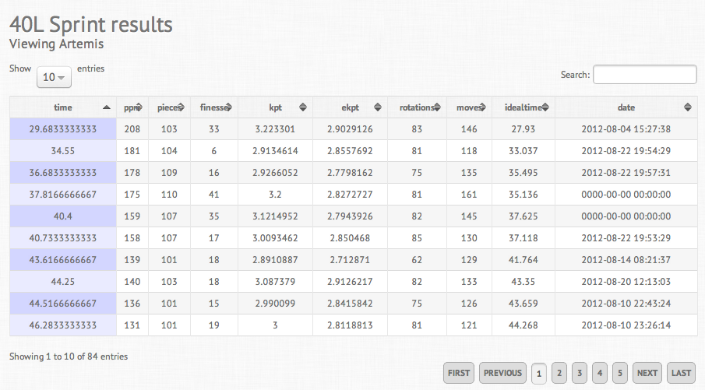Click the PREVIOUS page button
The height and width of the screenshot is (390, 705).
pyautogui.click(x=502, y=373)
